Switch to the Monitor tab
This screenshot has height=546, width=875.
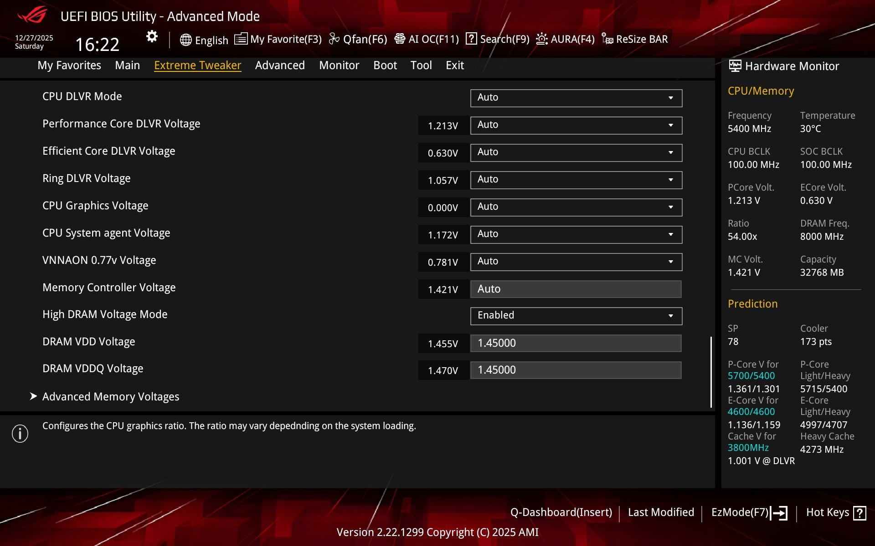pos(339,66)
